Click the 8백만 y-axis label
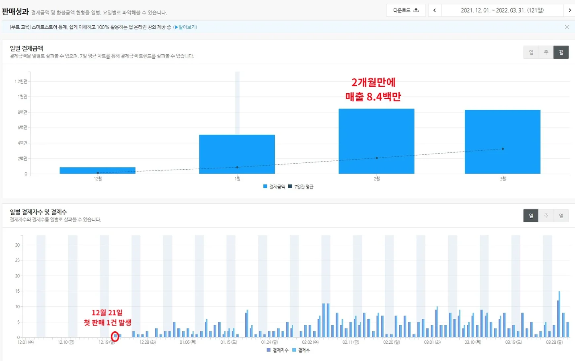 22,112
